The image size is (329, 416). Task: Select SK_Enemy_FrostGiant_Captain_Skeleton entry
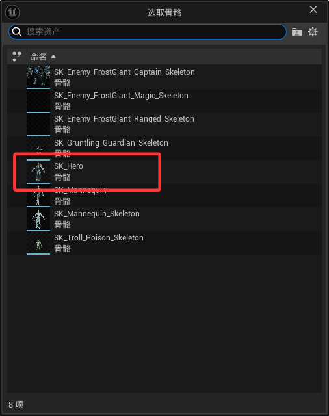pyautogui.click(x=164, y=77)
